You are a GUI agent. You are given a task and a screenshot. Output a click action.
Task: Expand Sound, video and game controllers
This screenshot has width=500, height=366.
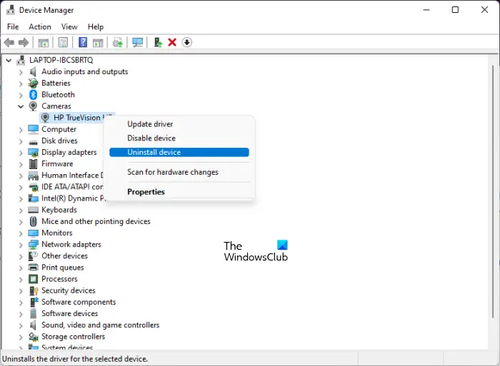(x=21, y=325)
